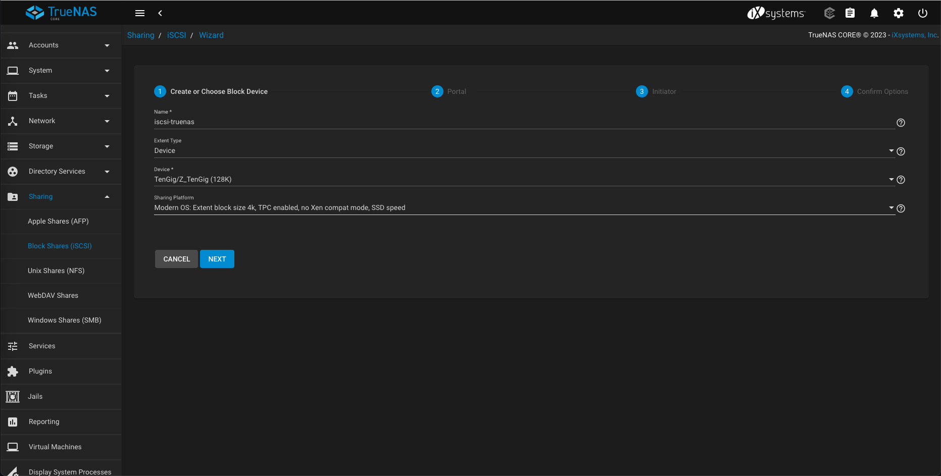The image size is (941, 476).
Task: Expand the Storage menu in the sidebar
Action: click(x=61, y=146)
